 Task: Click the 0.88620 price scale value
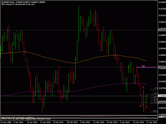(x=162, y=62)
